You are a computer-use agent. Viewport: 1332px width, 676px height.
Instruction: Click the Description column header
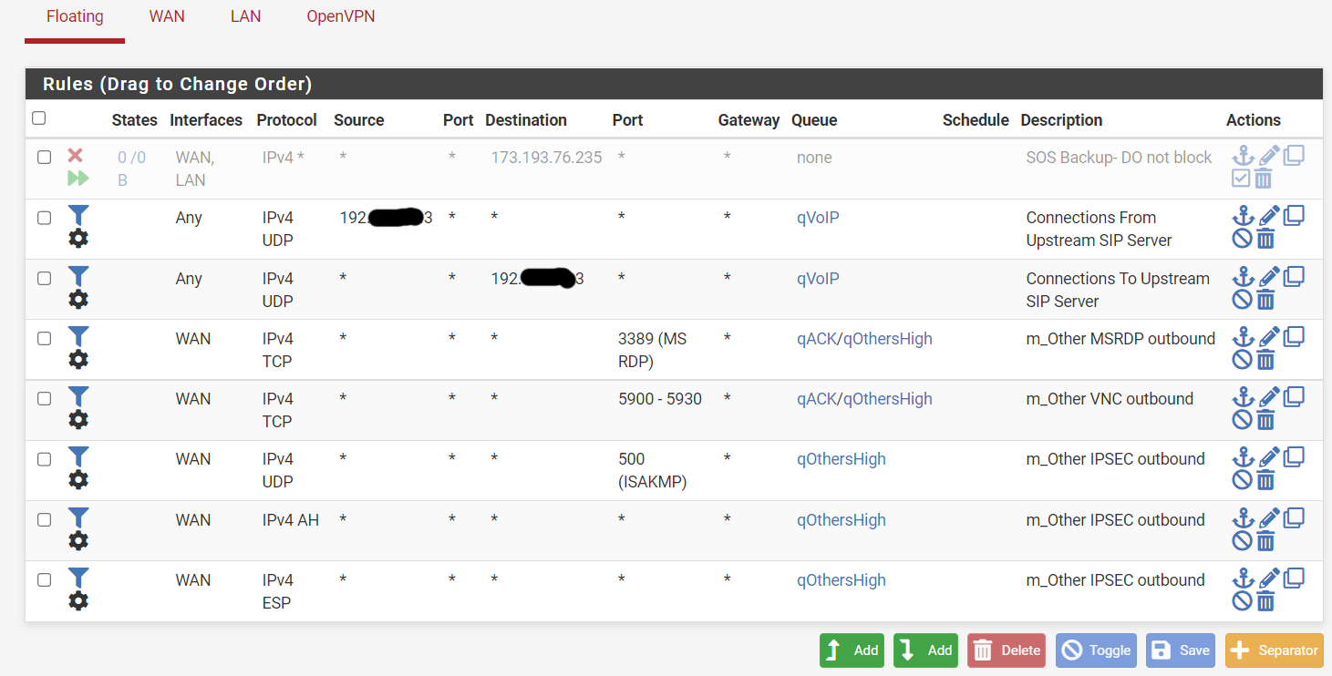coord(1061,120)
